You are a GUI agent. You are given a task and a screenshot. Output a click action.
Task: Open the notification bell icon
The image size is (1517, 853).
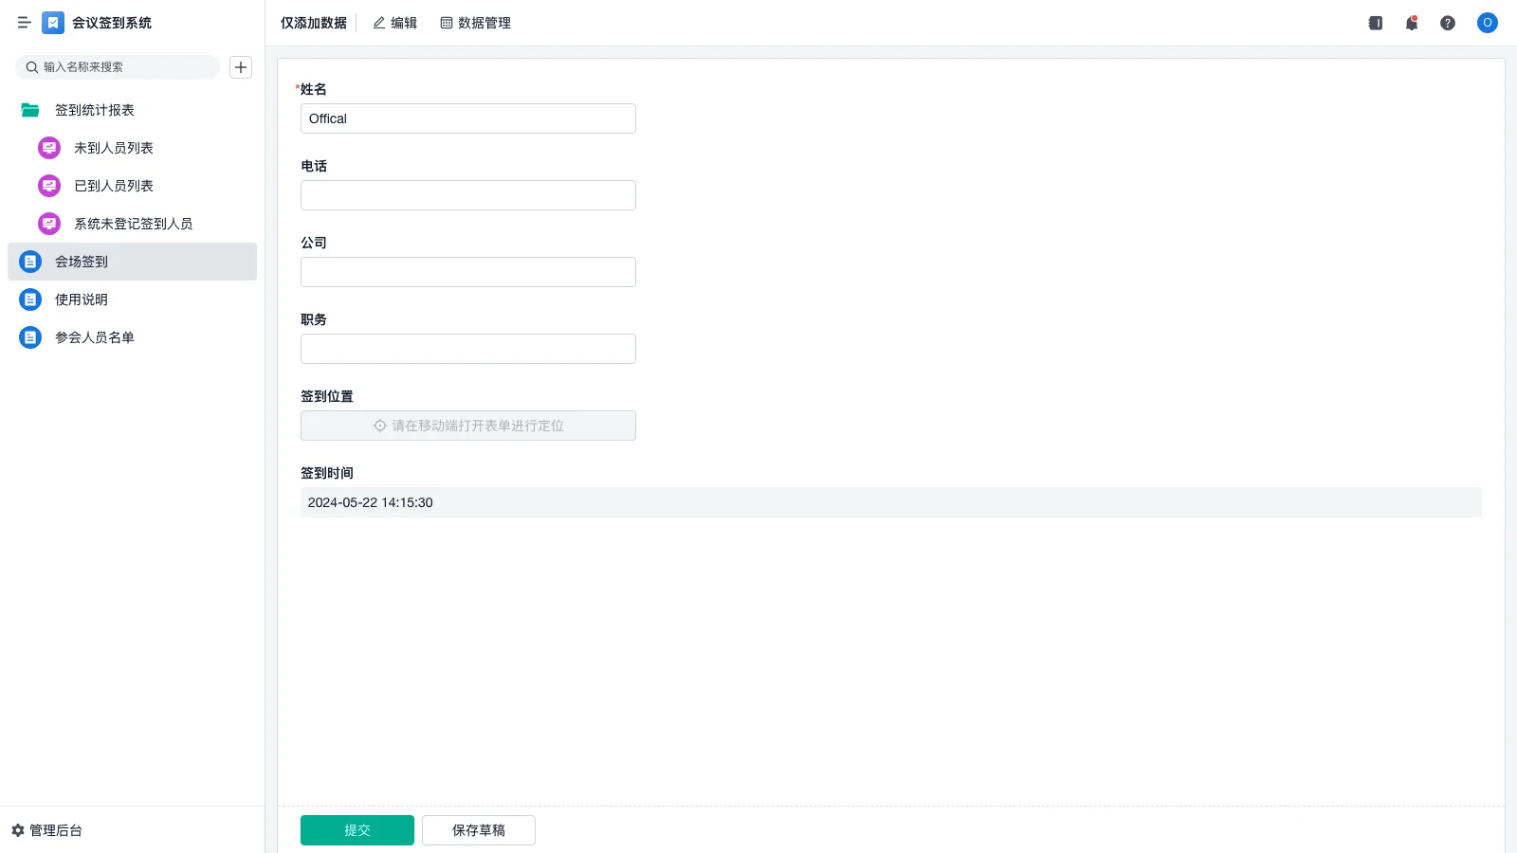click(1412, 23)
